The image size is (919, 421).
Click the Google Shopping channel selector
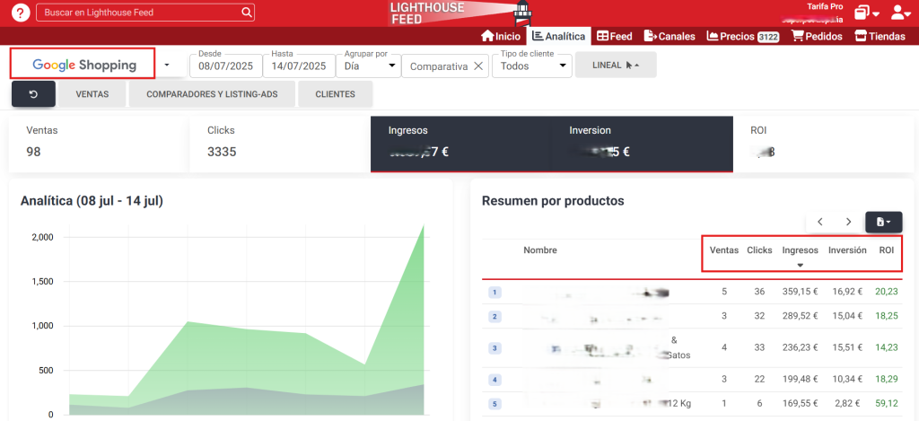click(83, 64)
